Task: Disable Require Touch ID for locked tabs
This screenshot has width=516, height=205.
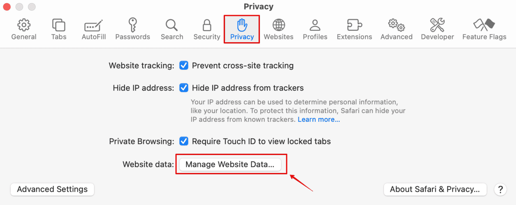Action: tap(184, 141)
